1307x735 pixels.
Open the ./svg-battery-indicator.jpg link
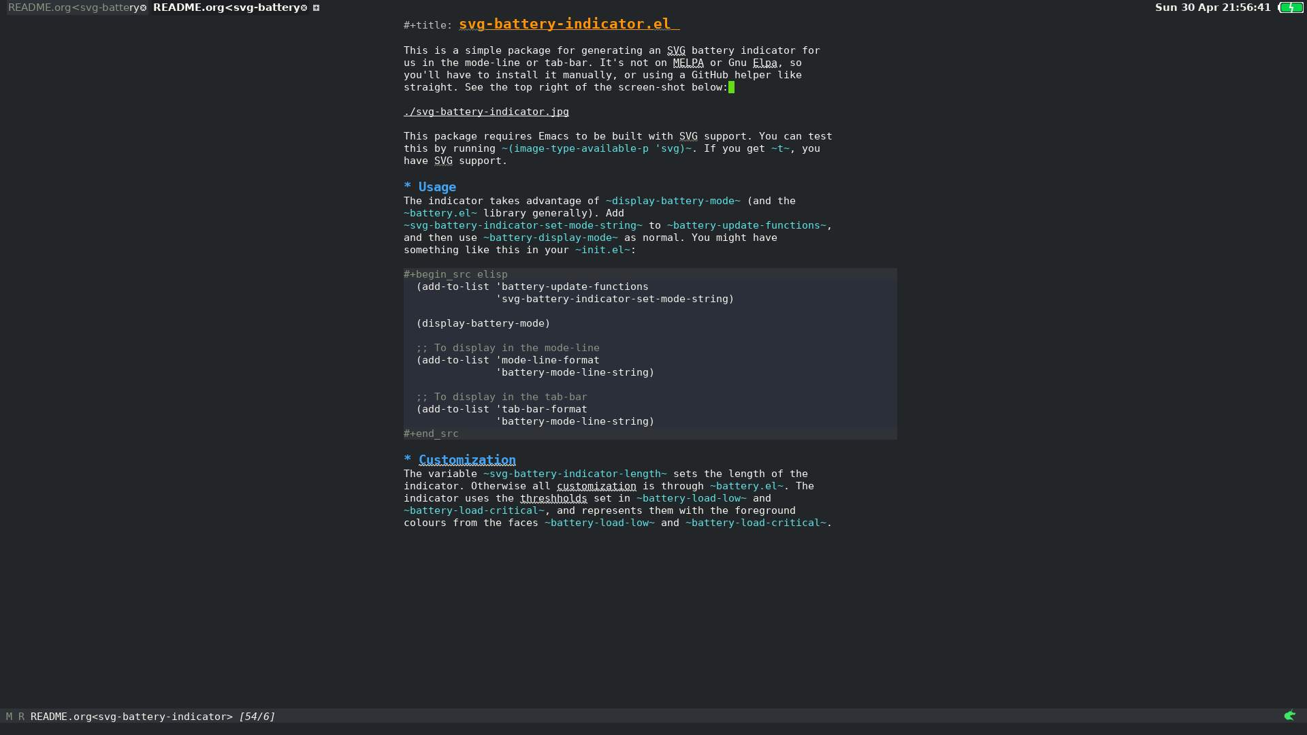pyautogui.click(x=486, y=112)
